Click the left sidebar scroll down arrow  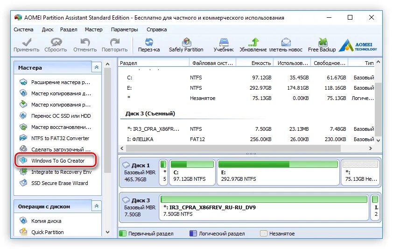(107, 232)
